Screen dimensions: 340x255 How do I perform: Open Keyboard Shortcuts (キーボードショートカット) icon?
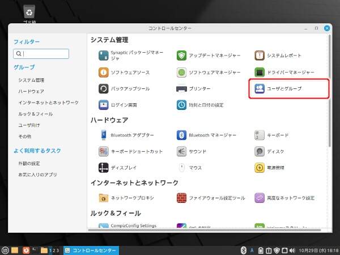point(104,151)
